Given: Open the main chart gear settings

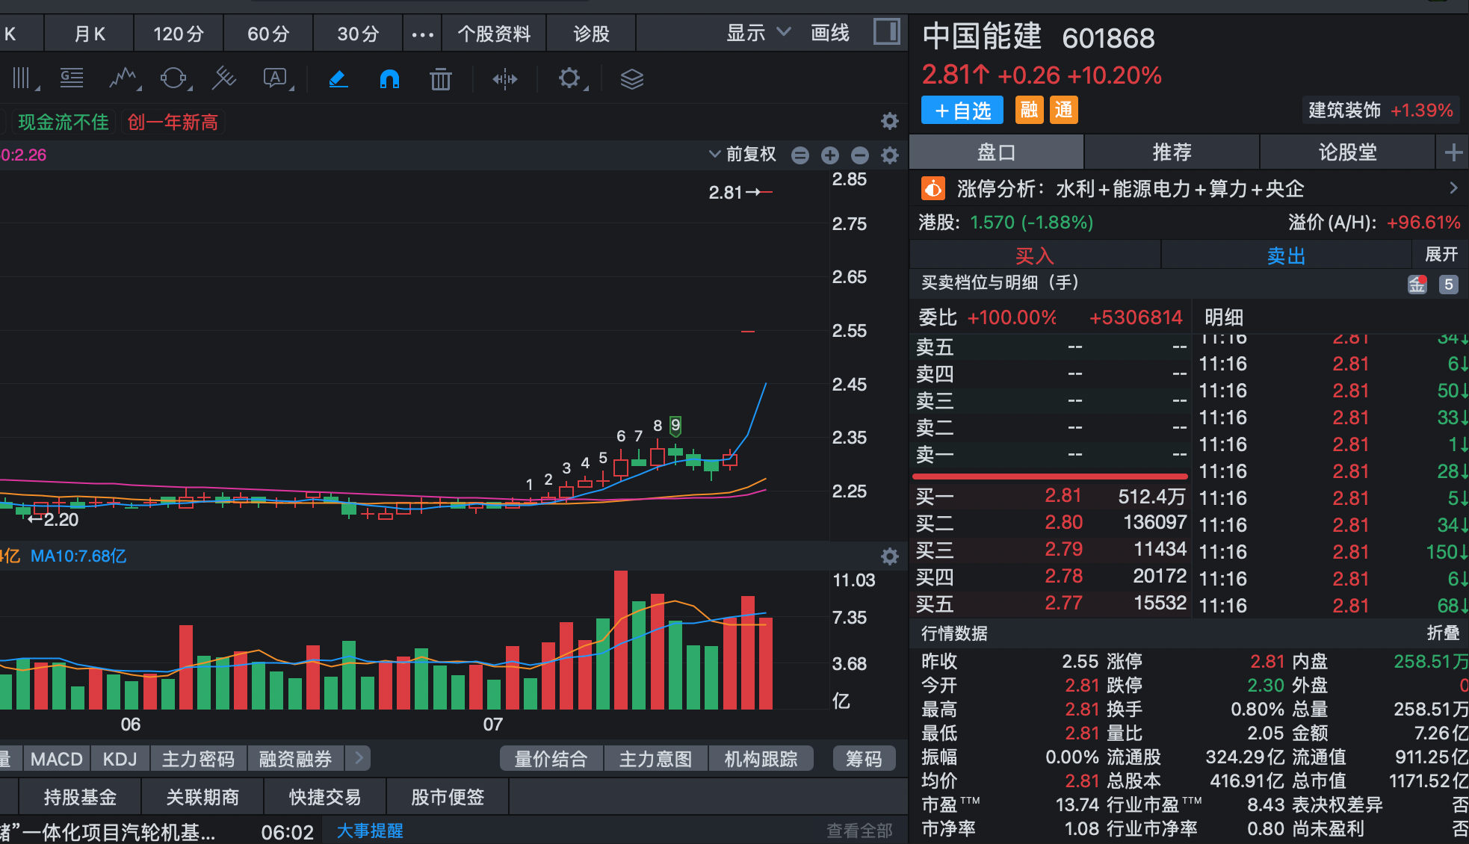Looking at the screenshot, I should pyautogui.click(x=889, y=155).
